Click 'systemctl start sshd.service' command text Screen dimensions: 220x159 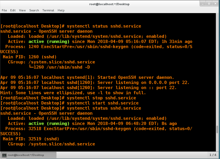[103, 103]
